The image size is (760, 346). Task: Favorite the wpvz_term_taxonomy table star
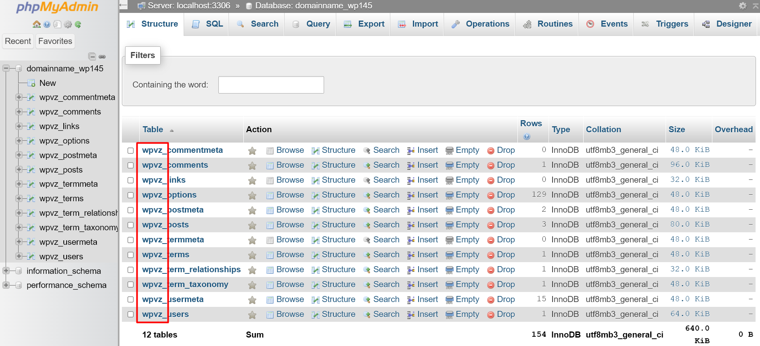pyautogui.click(x=252, y=285)
